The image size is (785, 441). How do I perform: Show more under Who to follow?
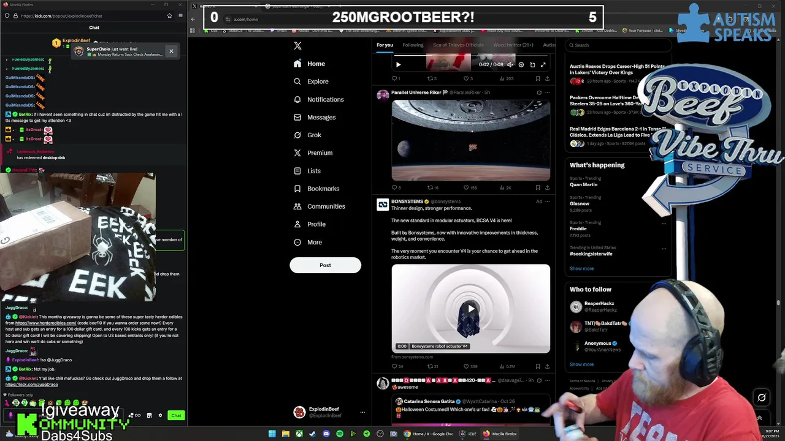click(x=581, y=364)
